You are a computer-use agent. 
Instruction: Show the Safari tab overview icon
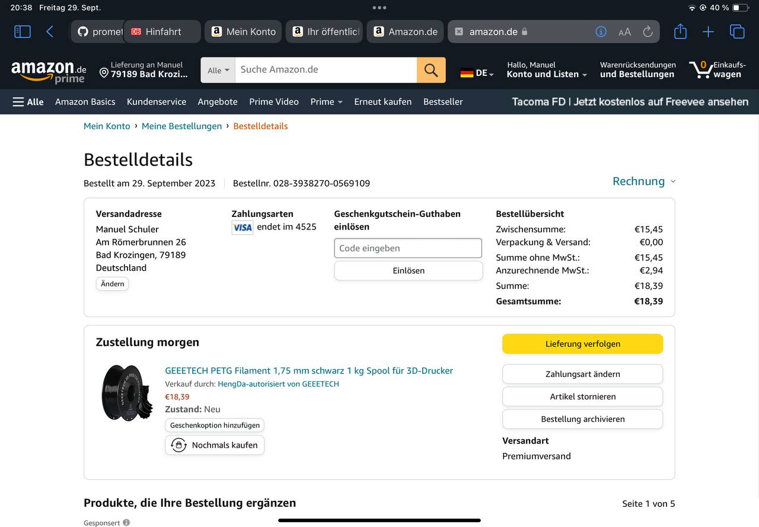pyautogui.click(x=737, y=31)
